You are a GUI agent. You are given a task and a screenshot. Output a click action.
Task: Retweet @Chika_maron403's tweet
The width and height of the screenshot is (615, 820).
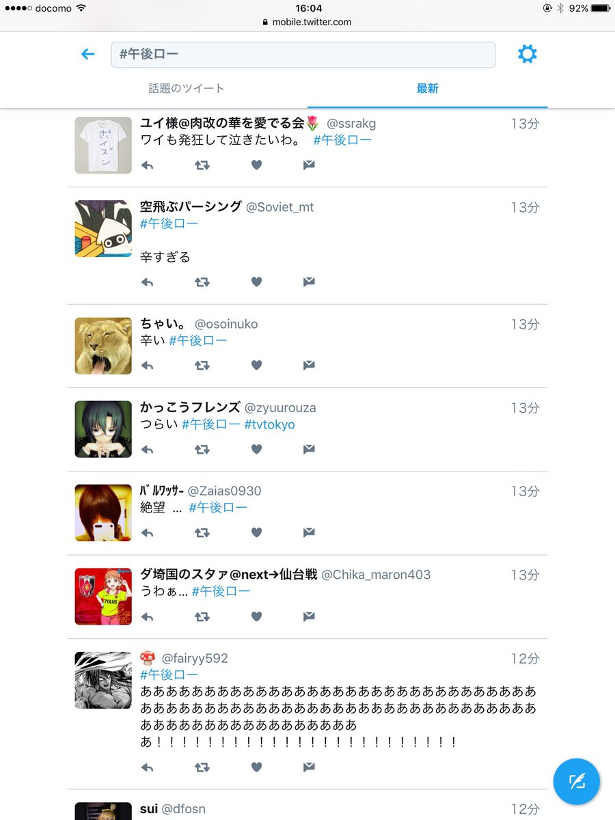[202, 616]
